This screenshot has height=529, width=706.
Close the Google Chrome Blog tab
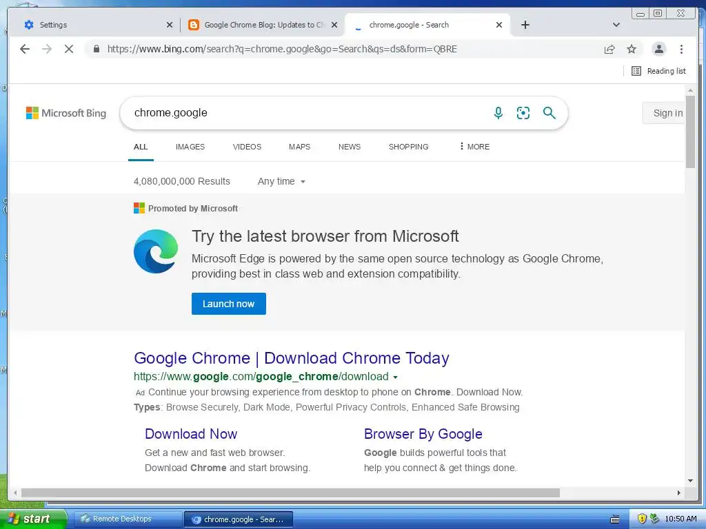point(334,25)
